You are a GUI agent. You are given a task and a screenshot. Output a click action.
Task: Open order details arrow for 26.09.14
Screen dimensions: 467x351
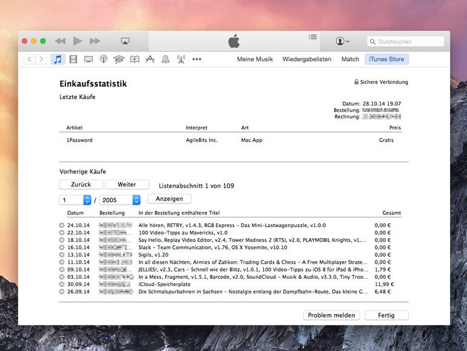62,291
